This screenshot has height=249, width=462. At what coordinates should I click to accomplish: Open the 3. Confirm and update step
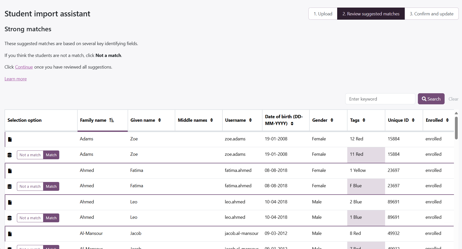click(x=431, y=14)
